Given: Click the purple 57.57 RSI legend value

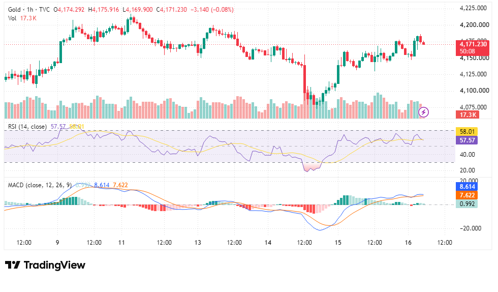Looking at the screenshot, I should 58,127.
